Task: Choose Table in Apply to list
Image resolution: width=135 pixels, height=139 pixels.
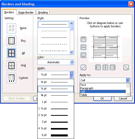Action: point(103,95)
